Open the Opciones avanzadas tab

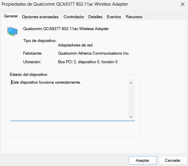coord(40,17)
